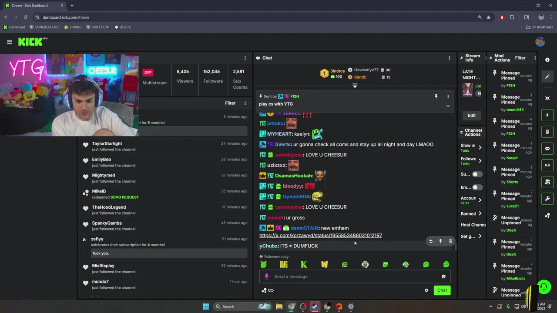
Task: Click the Edit stream info button
Action: pyautogui.click(x=472, y=115)
